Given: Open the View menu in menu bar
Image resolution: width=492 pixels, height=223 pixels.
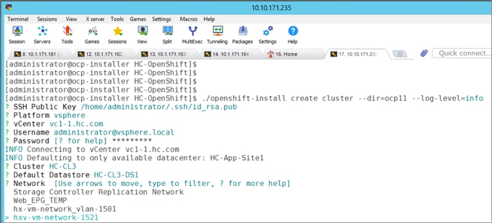Looking at the screenshot, I should tap(72, 19).
